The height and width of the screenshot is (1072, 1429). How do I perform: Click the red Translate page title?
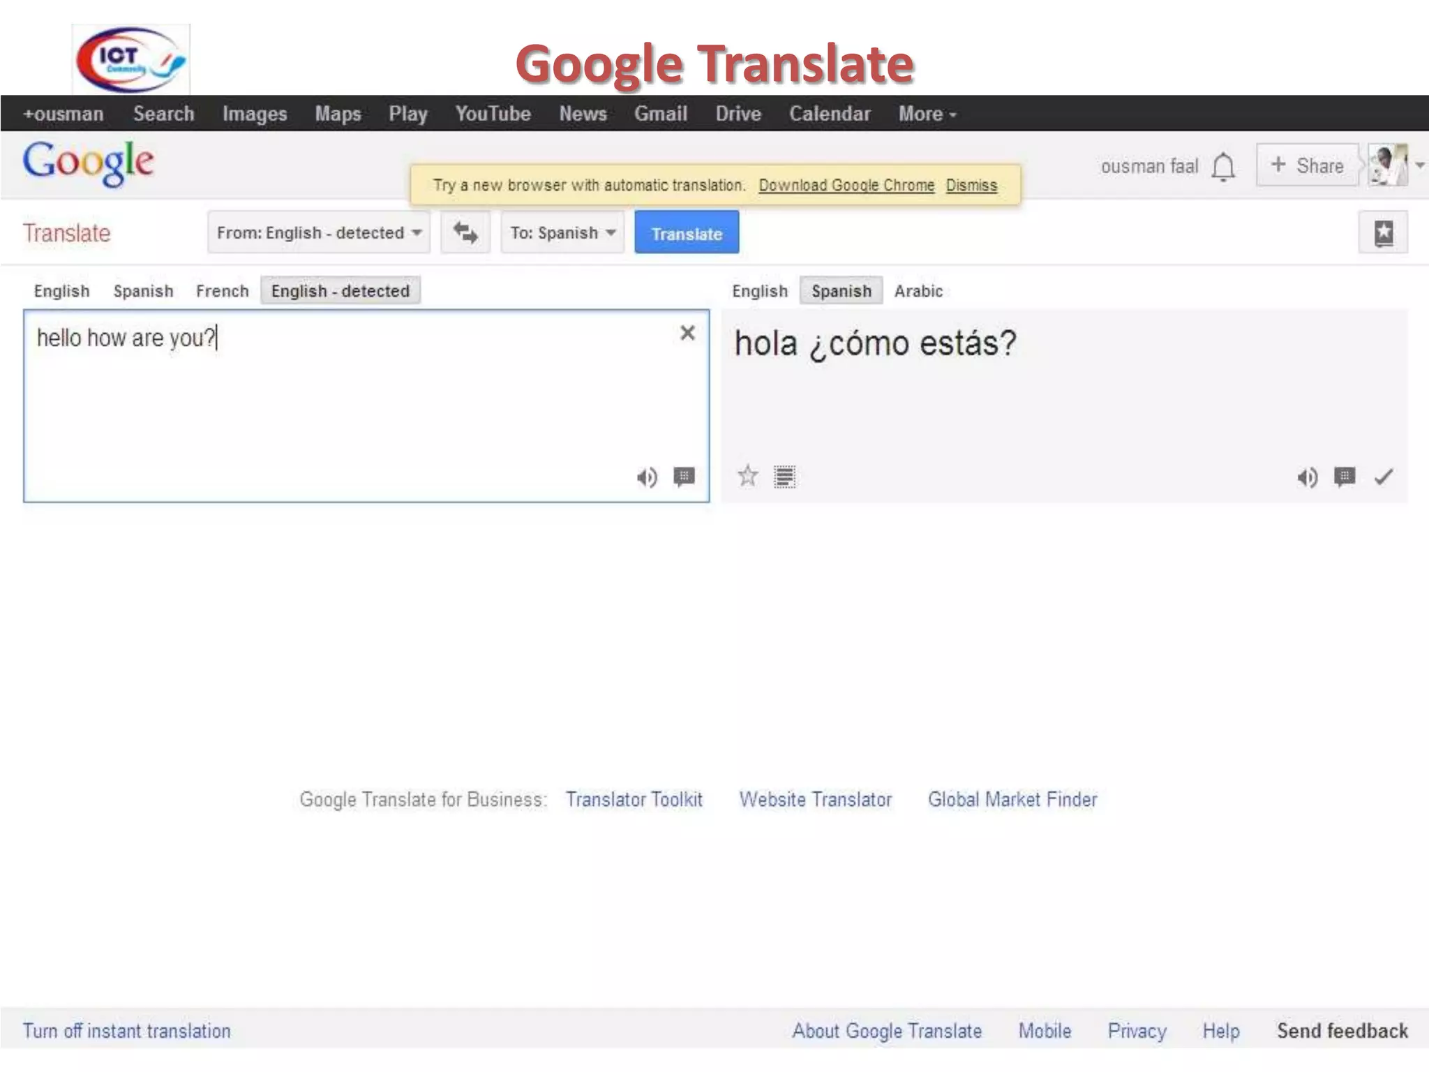(67, 233)
